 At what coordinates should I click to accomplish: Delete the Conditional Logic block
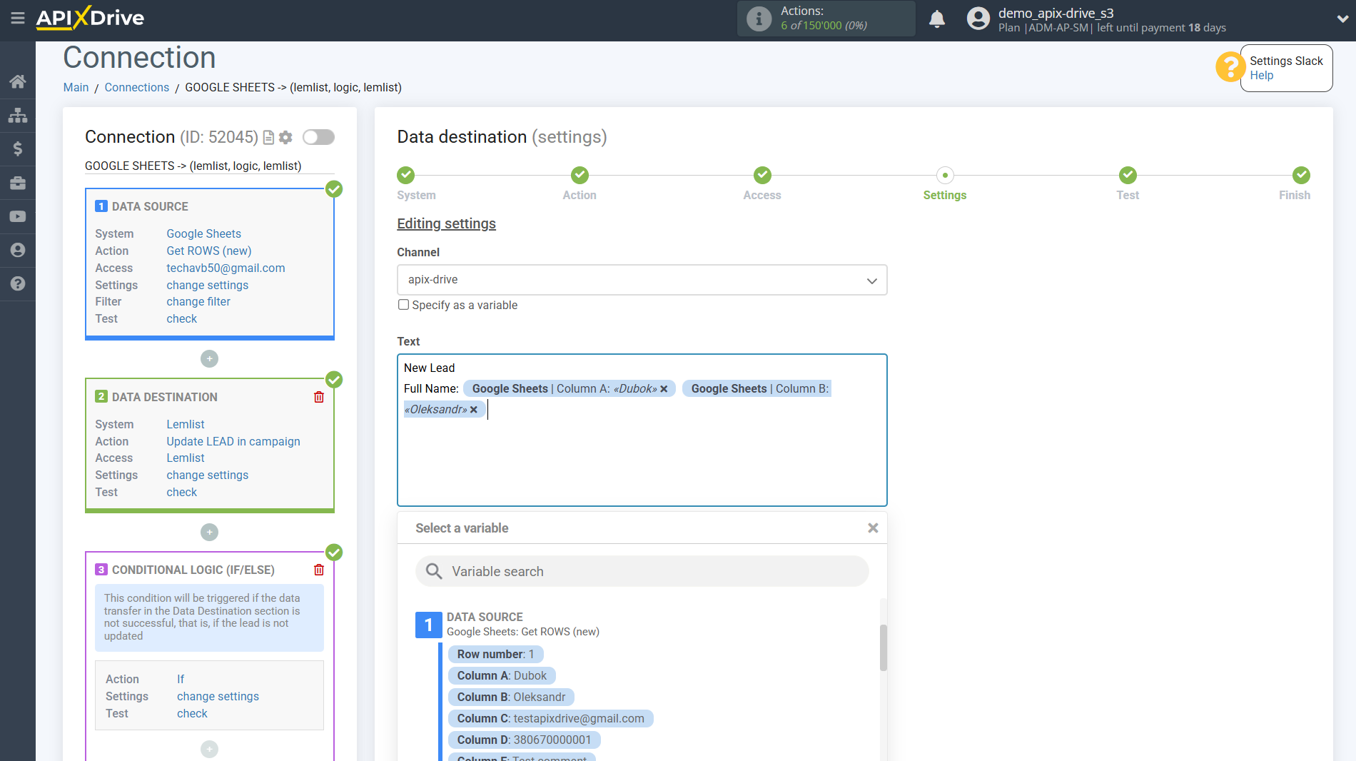click(319, 570)
